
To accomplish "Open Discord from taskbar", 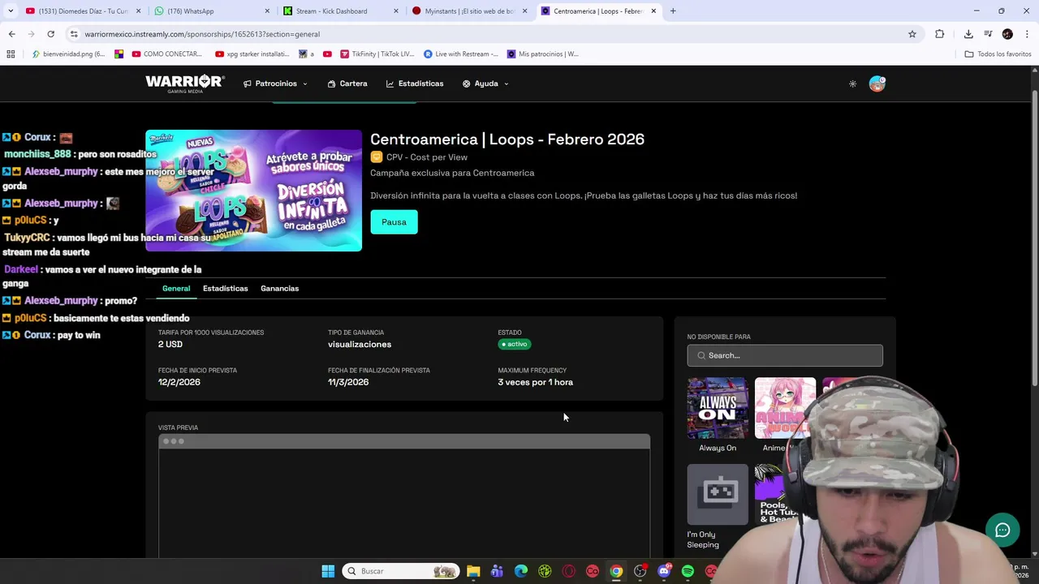I will click(x=664, y=571).
